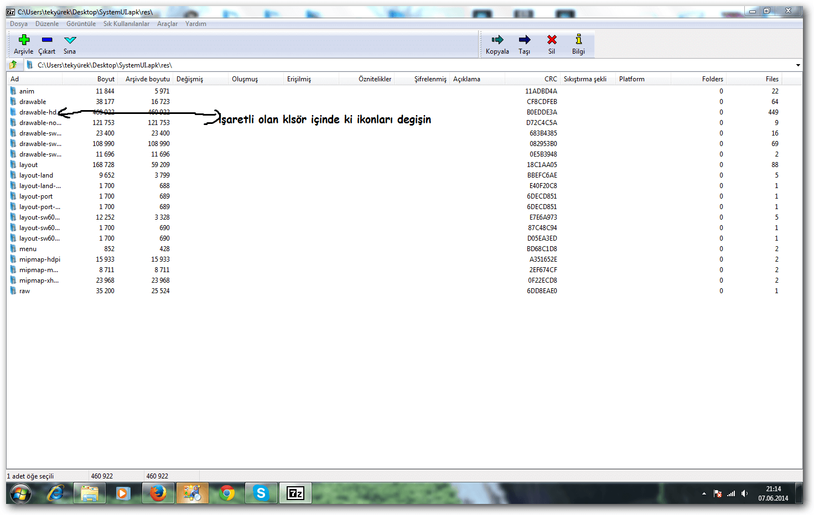Viewport: 814px width, 515px height.
Task: Open Firefox from the Windows taskbar
Action: click(158, 493)
